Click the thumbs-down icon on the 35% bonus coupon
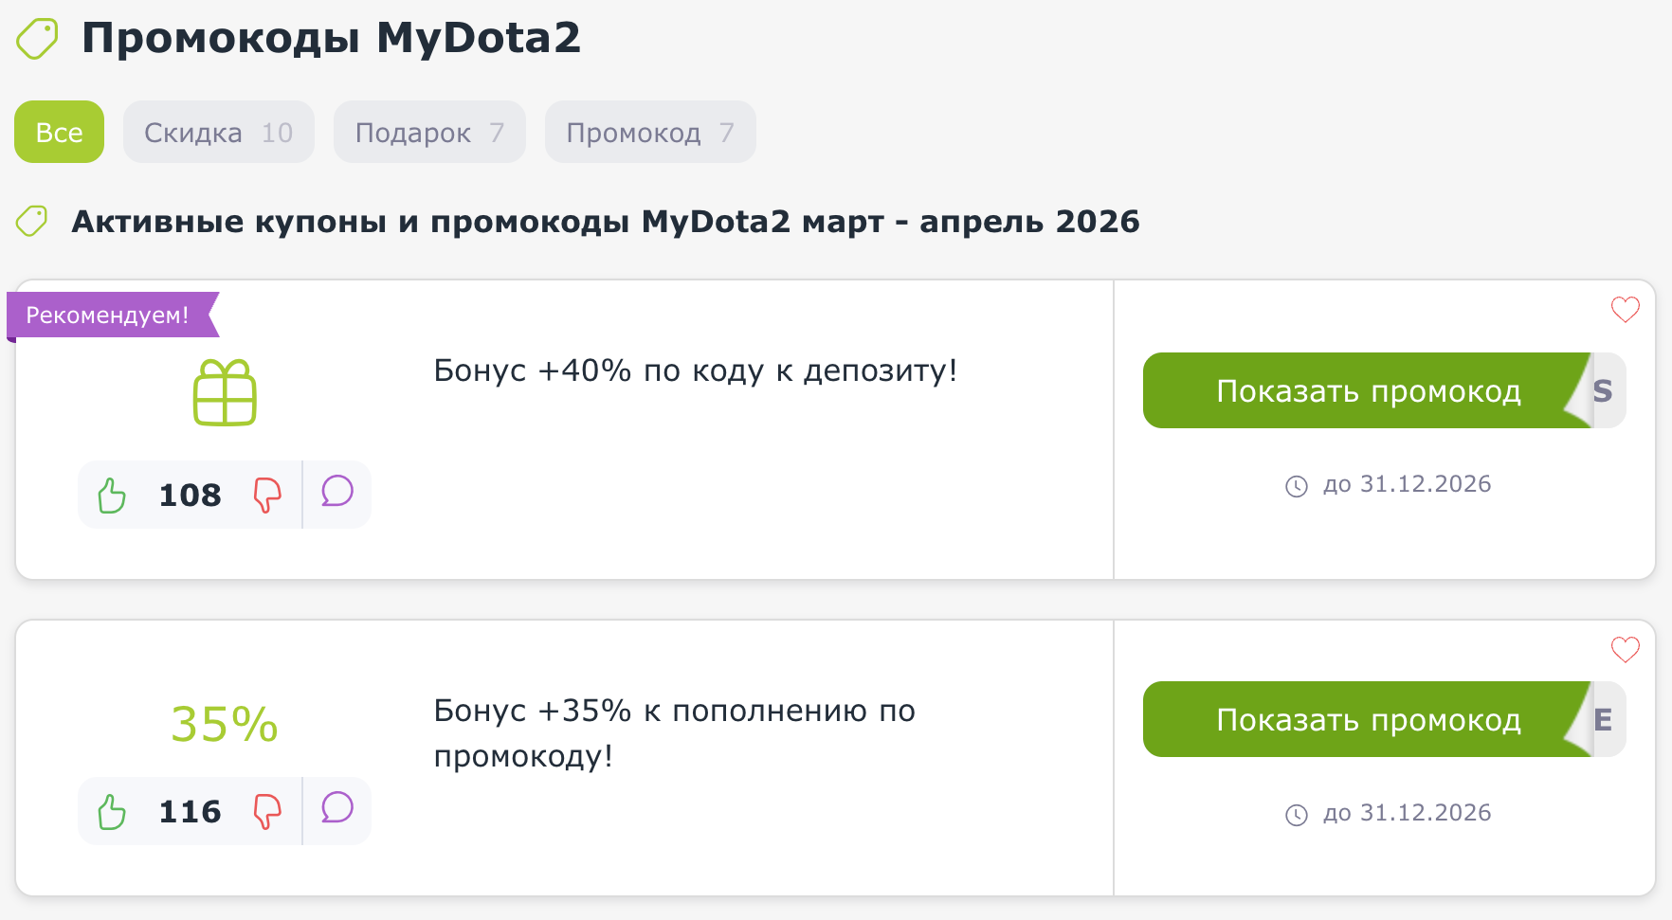The image size is (1672, 920). tap(268, 810)
